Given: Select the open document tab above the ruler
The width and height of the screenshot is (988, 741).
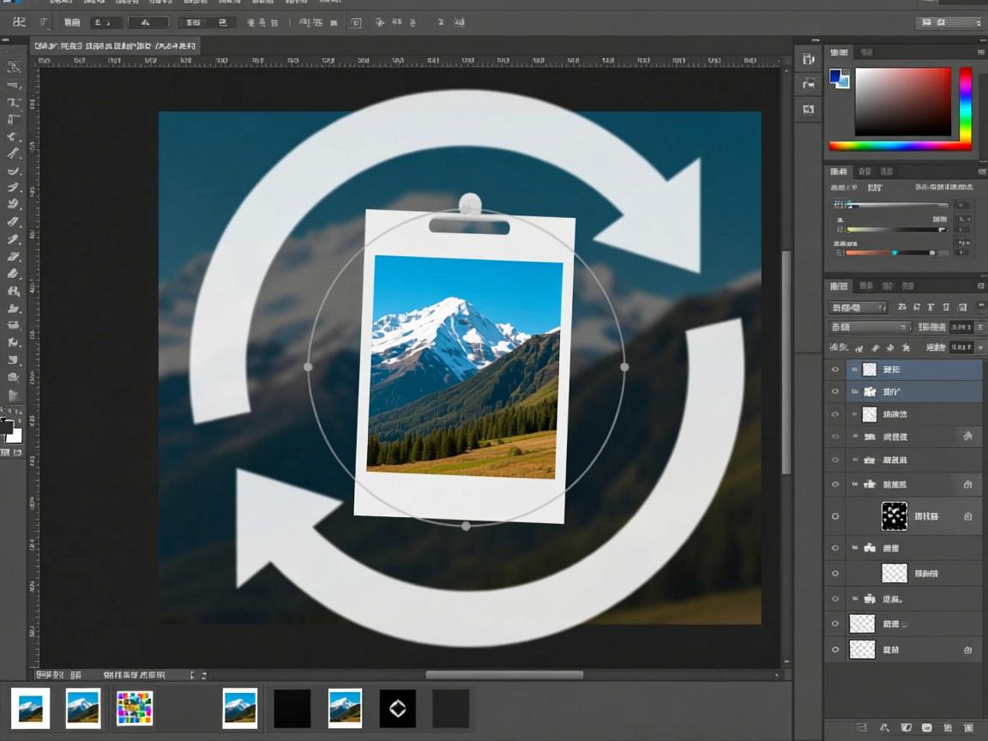Looking at the screenshot, I should [x=115, y=45].
